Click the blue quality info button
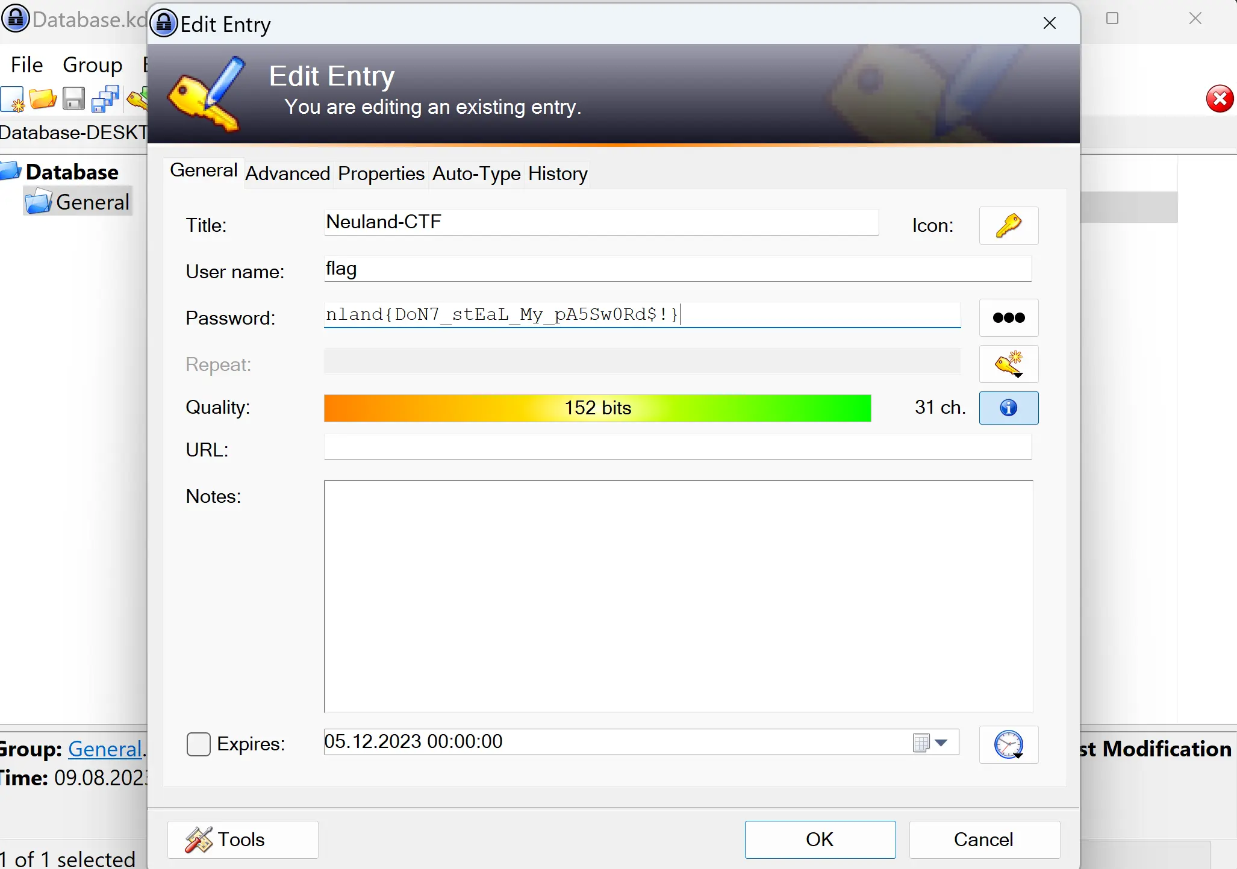The image size is (1237, 869). point(1009,408)
